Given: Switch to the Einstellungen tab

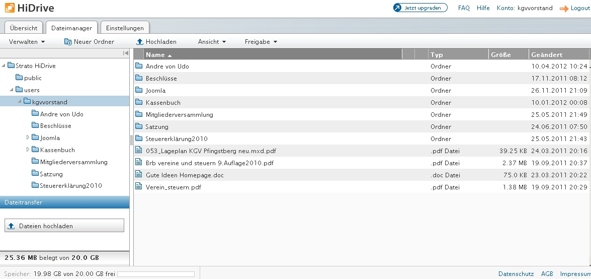Looking at the screenshot, I should pos(125,28).
